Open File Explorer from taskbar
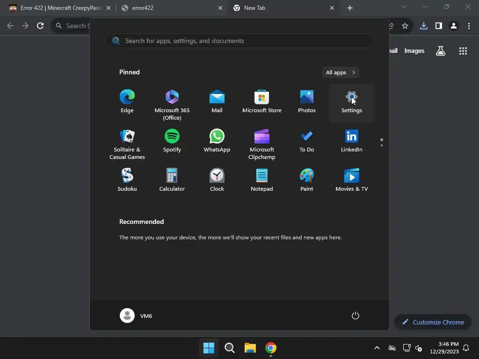The width and height of the screenshot is (479, 359). coord(250,348)
